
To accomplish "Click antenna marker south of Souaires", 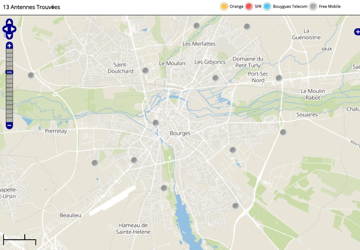I will [283, 132].
